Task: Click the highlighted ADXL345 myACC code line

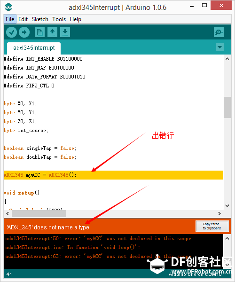Action: coord(113,175)
